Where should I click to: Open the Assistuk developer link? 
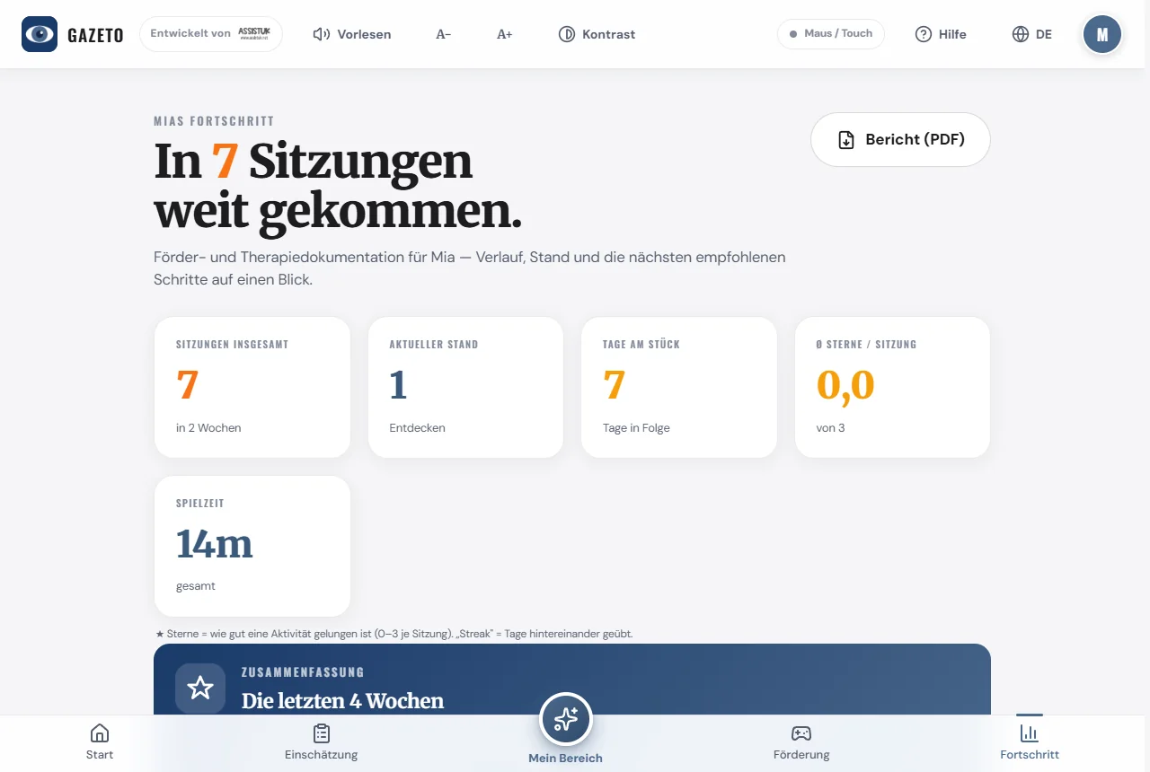211,34
